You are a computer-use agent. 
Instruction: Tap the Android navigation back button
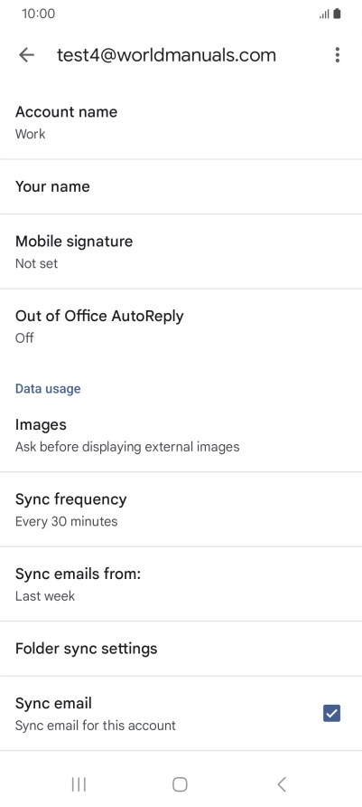pos(282,784)
